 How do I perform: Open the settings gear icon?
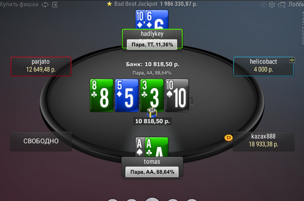272,4
